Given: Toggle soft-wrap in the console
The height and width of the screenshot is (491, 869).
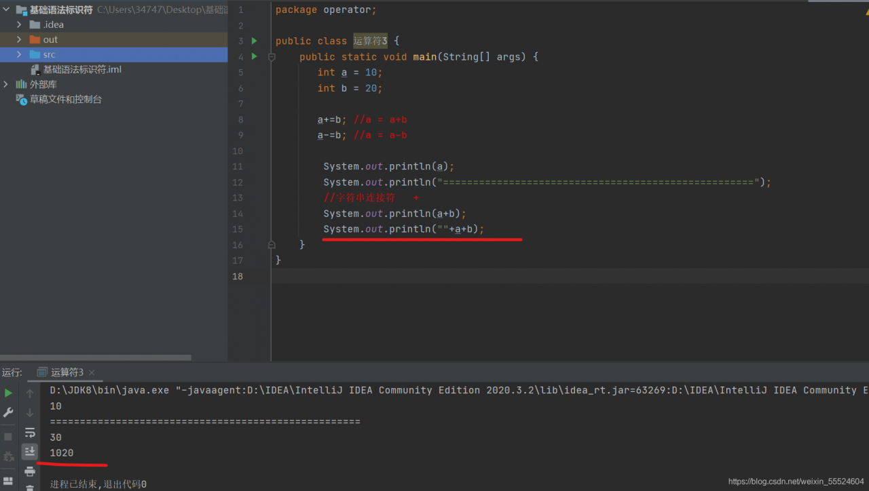Looking at the screenshot, I should tap(30, 432).
